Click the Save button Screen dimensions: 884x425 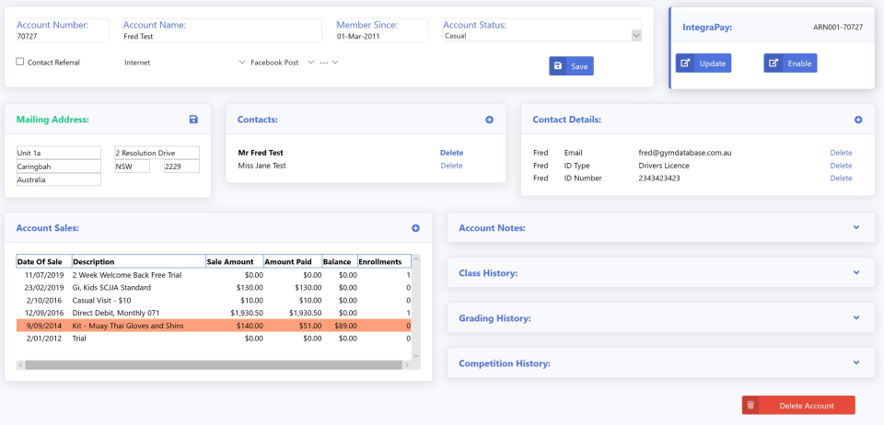pyautogui.click(x=571, y=66)
